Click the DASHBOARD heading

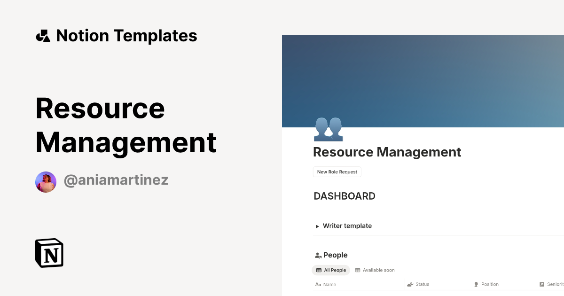pyautogui.click(x=345, y=196)
